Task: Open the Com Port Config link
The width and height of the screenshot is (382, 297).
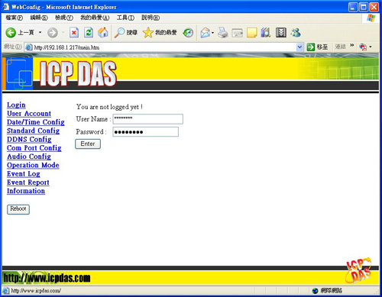Action: [34, 148]
